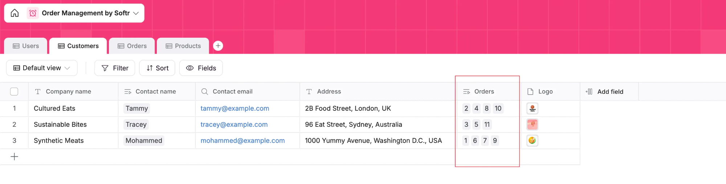Open the mohammed@example.com email link
726x184 pixels.
(x=242, y=141)
